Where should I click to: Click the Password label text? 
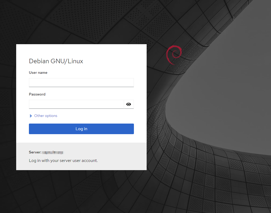click(x=37, y=94)
